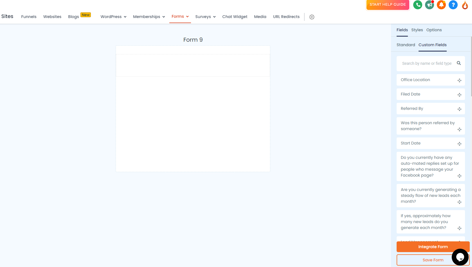Image resolution: width=472 pixels, height=267 pixels.
Task: Click the Start Help Guide button
Action: tap(388, 5)
